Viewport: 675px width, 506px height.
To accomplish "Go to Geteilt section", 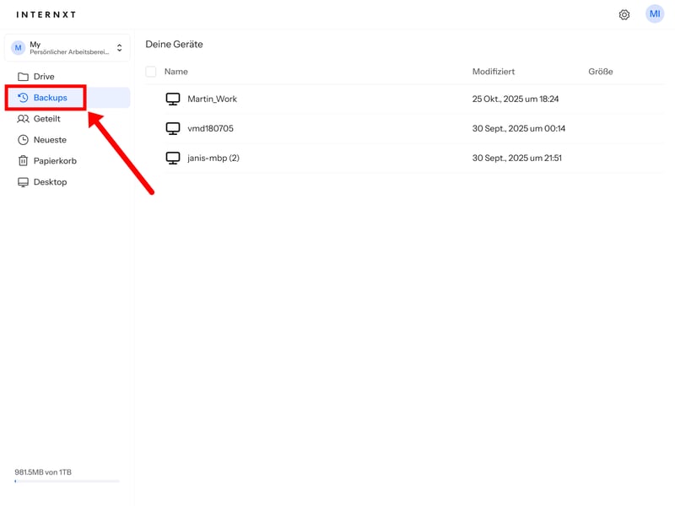I will click(46, 119).
